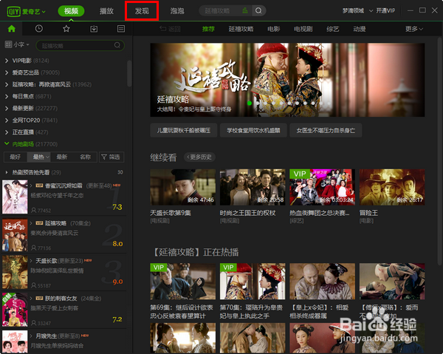Click the VIP badge next to 延禧攻略 row
This screenshot has height=354, width=443.
coord(39,223)
